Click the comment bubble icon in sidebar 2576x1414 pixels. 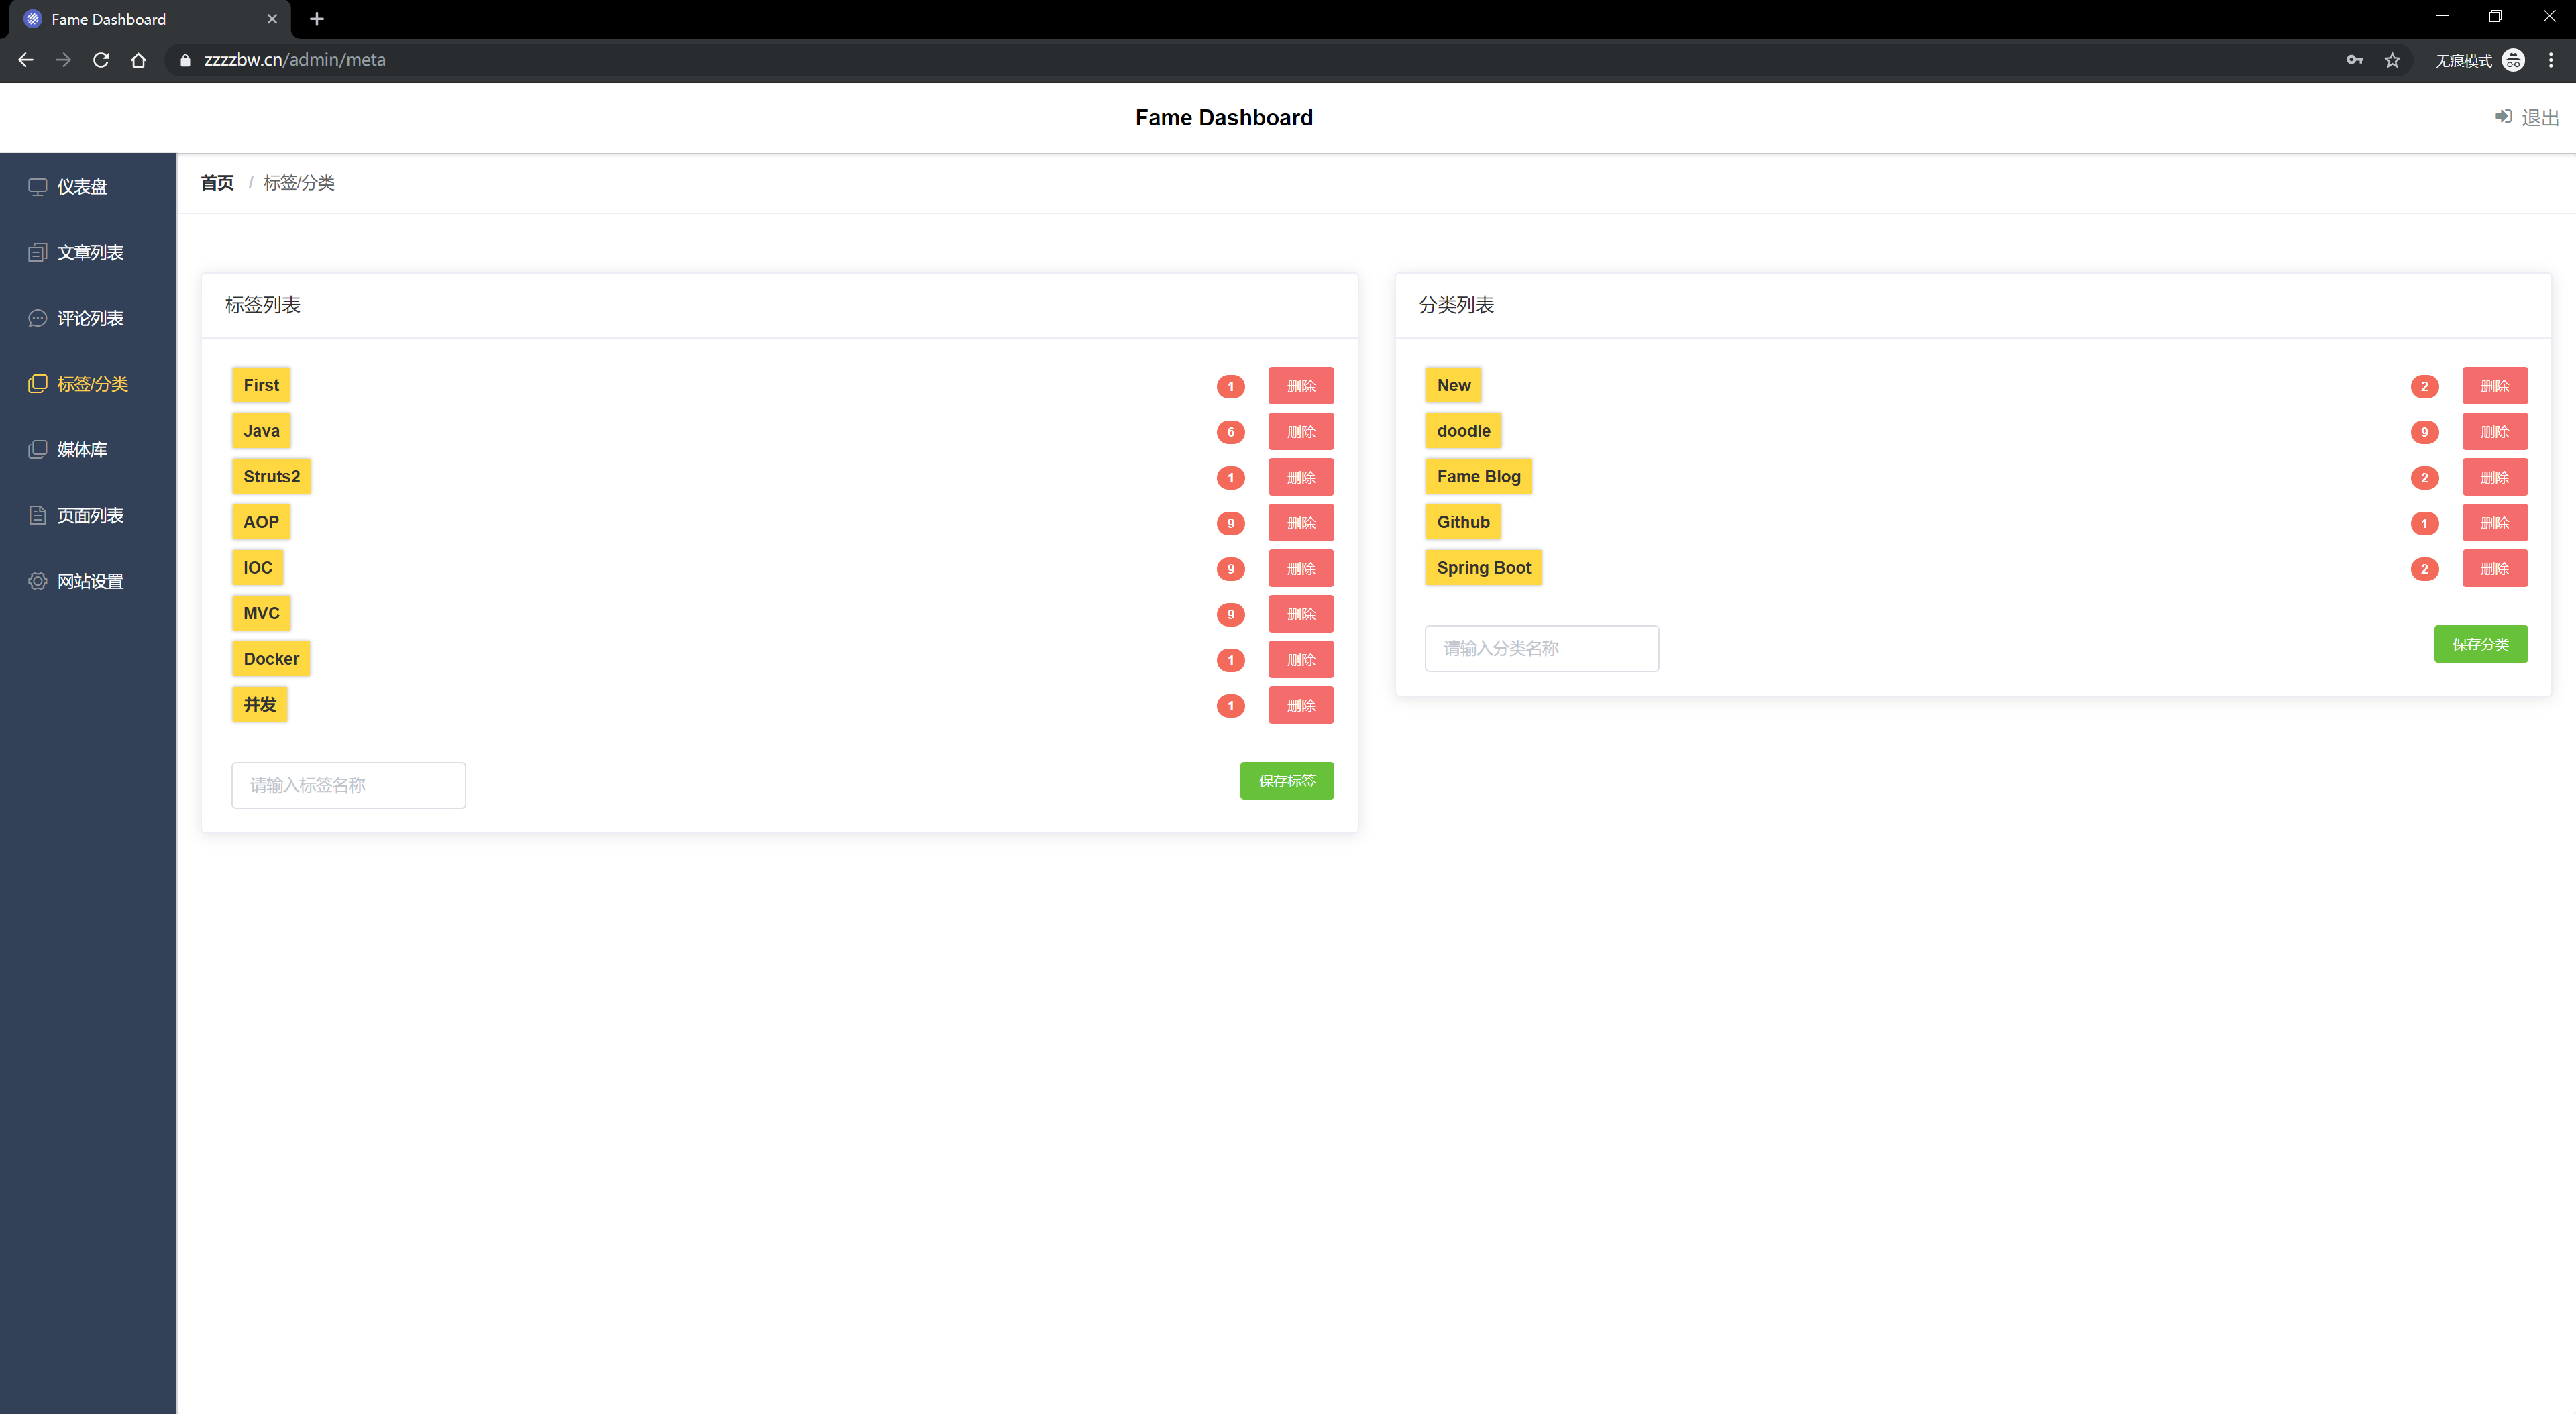tap(37, 318)
